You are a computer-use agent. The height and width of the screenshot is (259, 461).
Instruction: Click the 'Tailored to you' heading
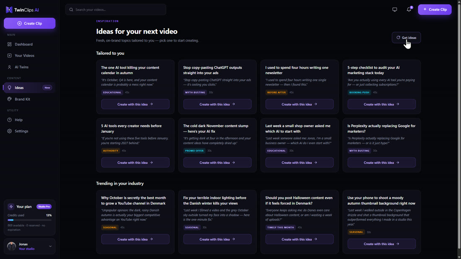[x=110, y=53]
